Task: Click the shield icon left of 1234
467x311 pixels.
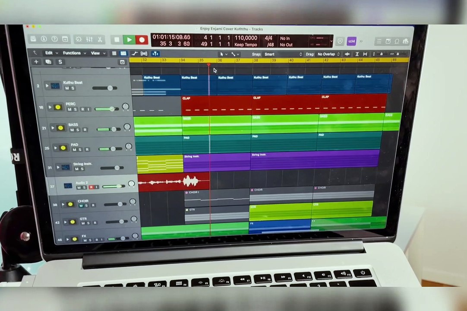Action: pyautogui.click(x=340, y=41)
